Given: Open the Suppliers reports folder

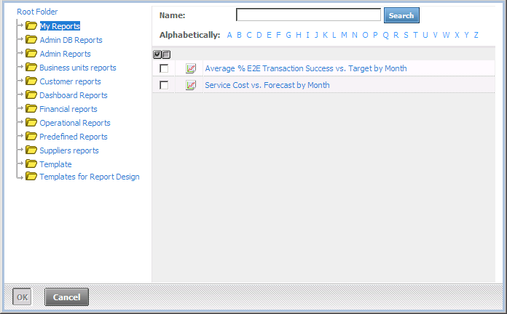Looking at the screenshot, I should 69,150.
